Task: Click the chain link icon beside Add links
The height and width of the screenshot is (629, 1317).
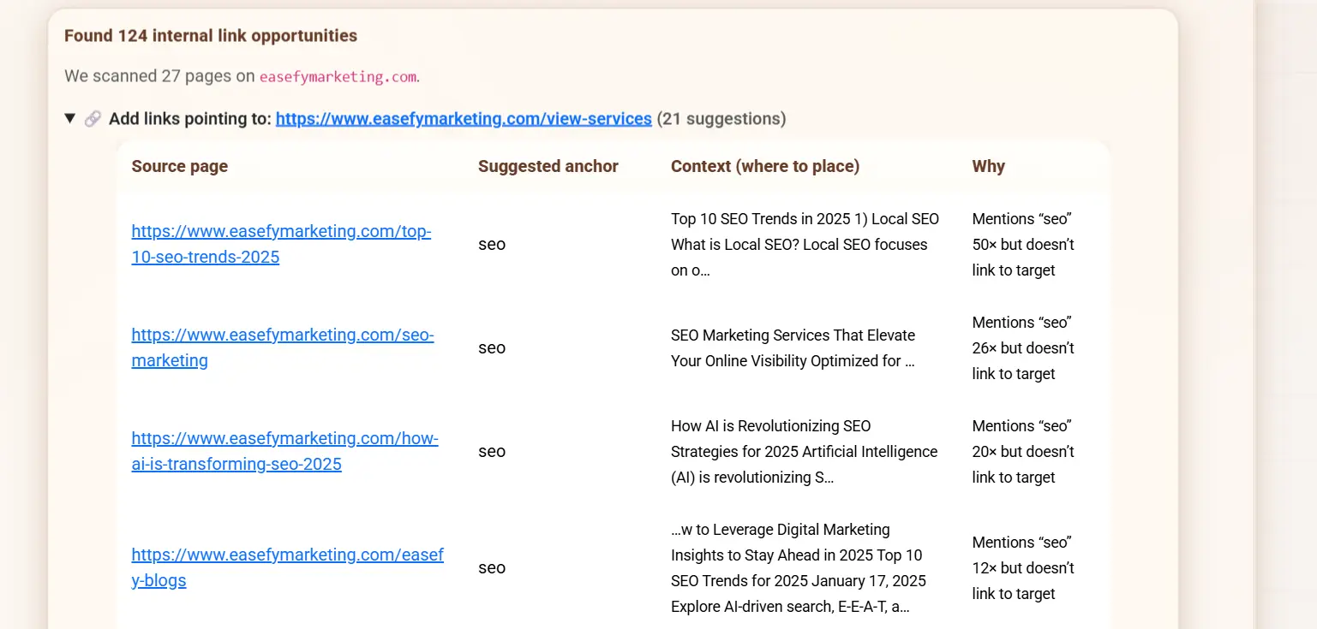Action: coord(93,119)
